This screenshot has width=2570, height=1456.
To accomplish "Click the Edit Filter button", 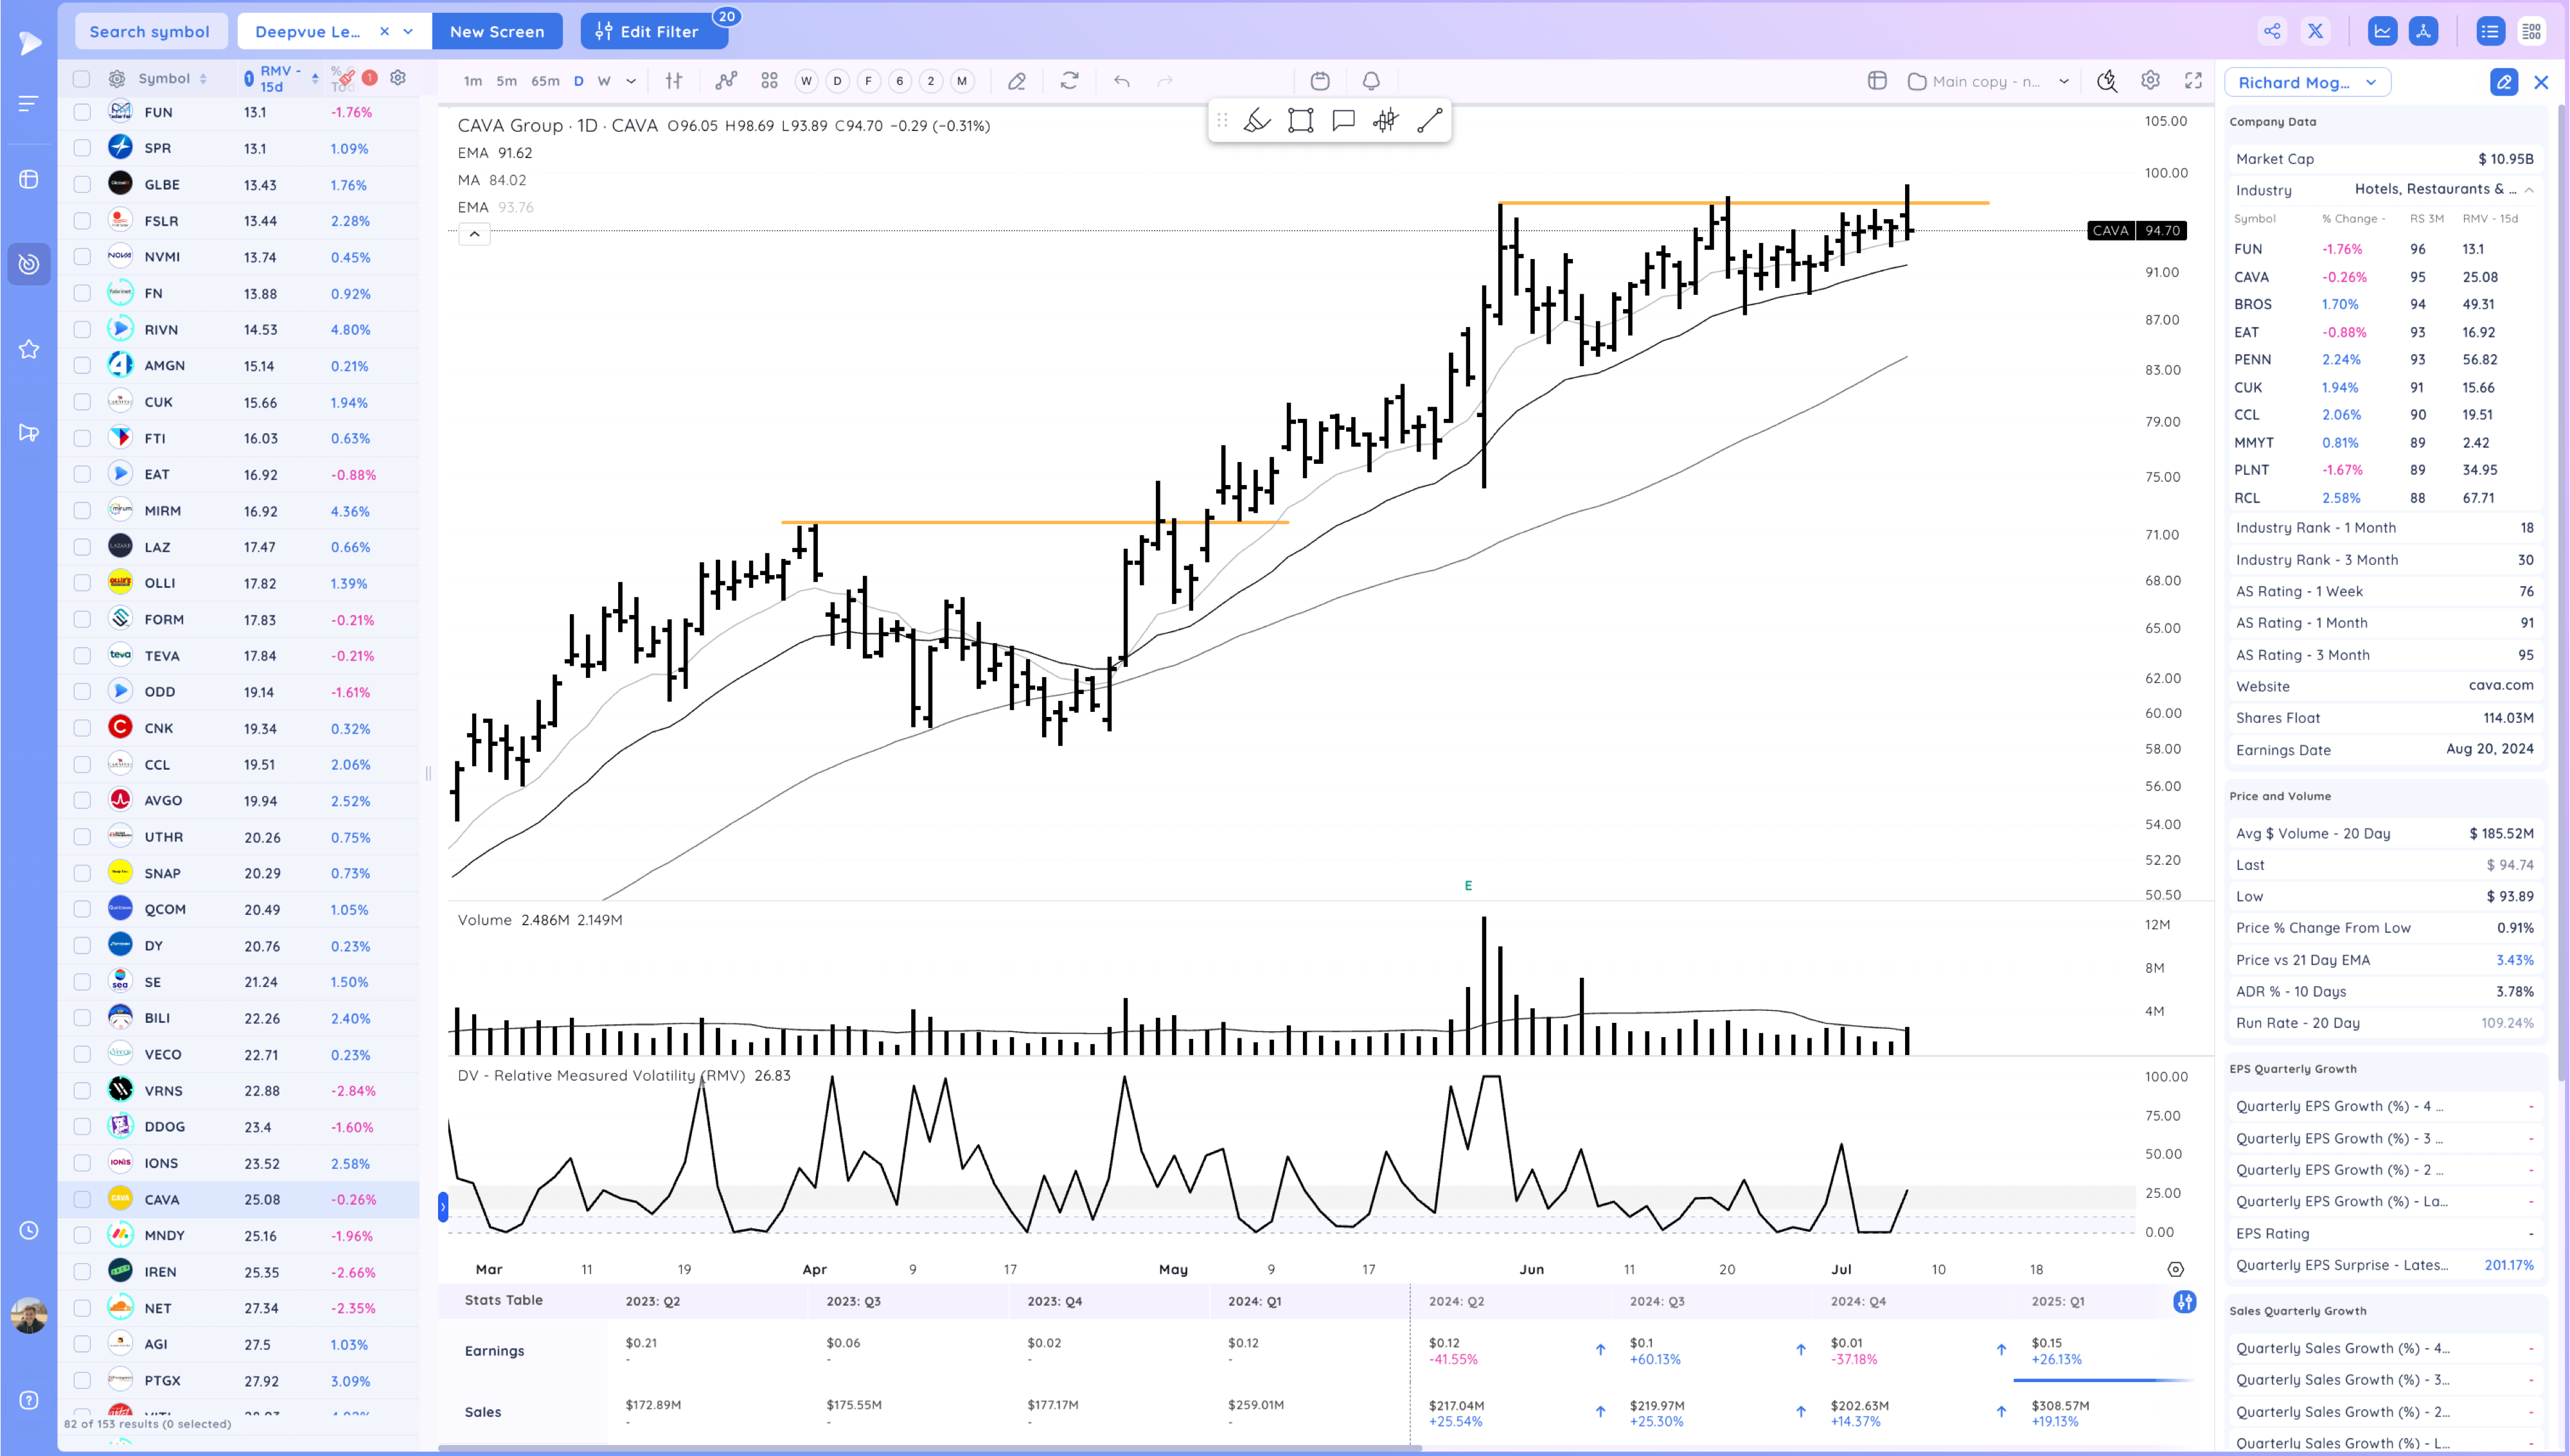I will coord(648,32).
